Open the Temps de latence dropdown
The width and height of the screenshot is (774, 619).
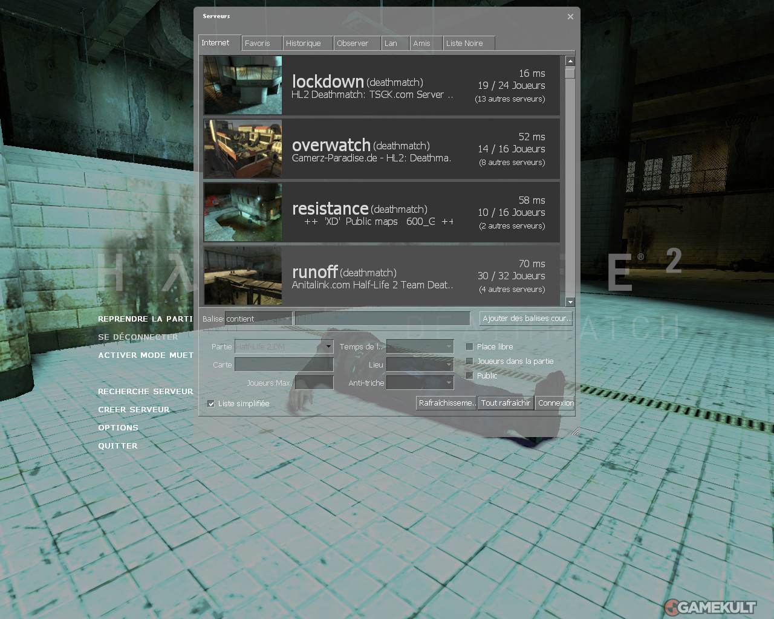pos(420,346)
